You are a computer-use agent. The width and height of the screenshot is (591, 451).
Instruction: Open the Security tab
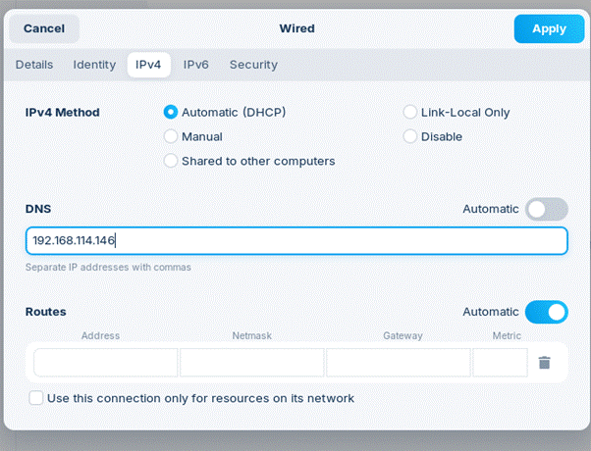(x=253, y=65)
